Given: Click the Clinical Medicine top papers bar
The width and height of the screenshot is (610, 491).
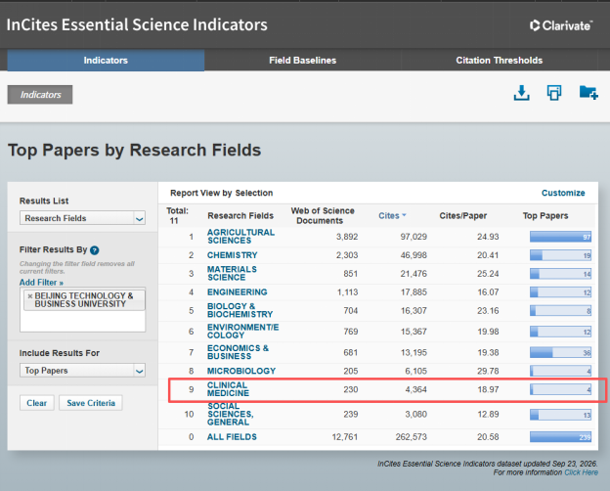Looking at the screenshot, I should pyautogui.click(x=560, y=389).
